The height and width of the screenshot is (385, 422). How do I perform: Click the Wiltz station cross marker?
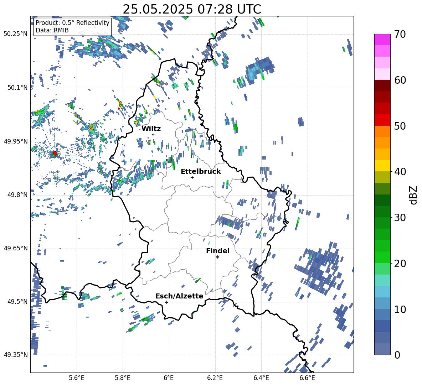click(x=153, y=135)
